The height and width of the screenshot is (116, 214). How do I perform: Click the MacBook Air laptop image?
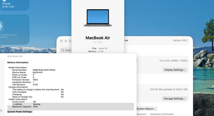pos(98,18)
